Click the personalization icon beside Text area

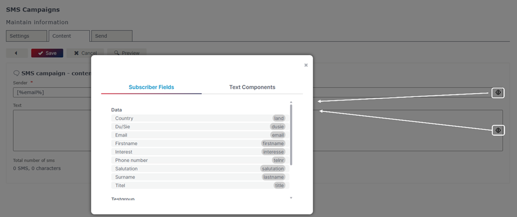tap(498, 130)
